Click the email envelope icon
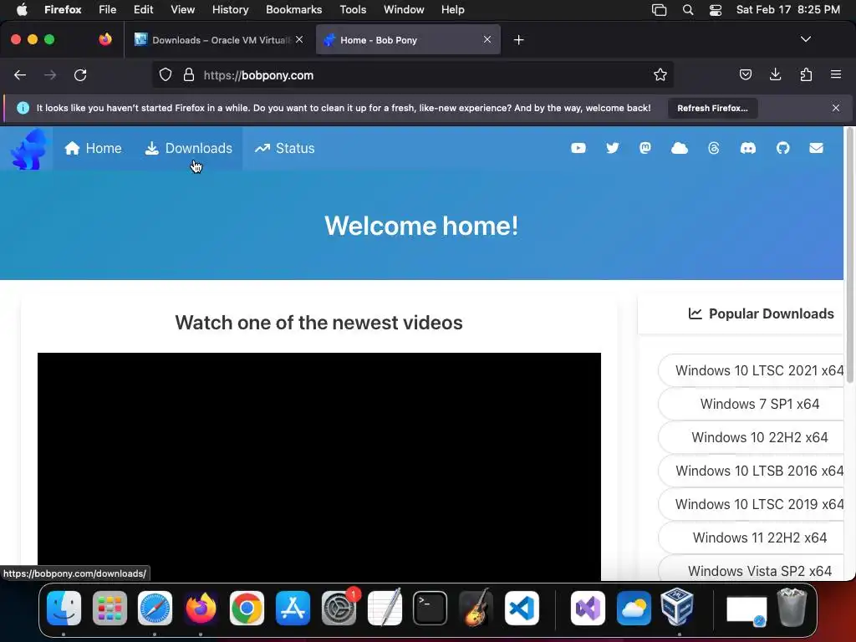The height and width of the screenshot is (642, 856). point(816,148)
